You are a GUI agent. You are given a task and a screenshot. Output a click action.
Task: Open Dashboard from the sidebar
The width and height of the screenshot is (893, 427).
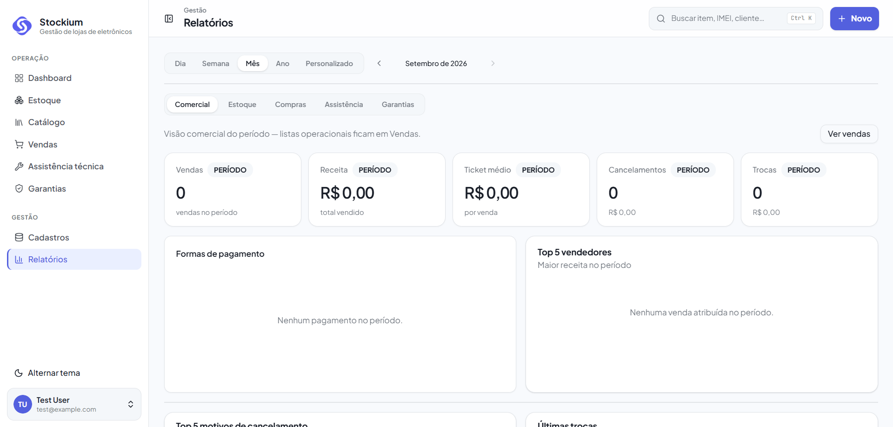click(74, 78)
